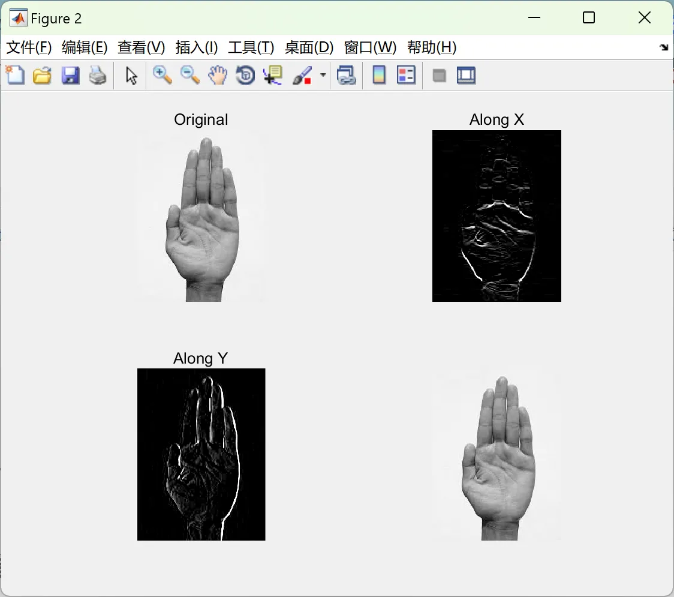The width and height of the screenshot is (674, 597).
Task: Insert a Colorbar using the toolbar icon
Action: click(x=379, y=75)
